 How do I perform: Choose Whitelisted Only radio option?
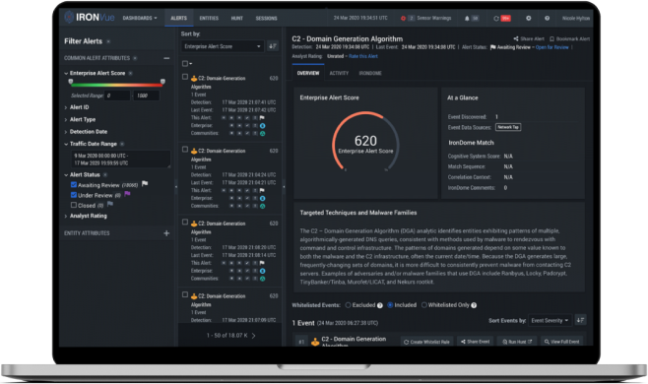424,305
